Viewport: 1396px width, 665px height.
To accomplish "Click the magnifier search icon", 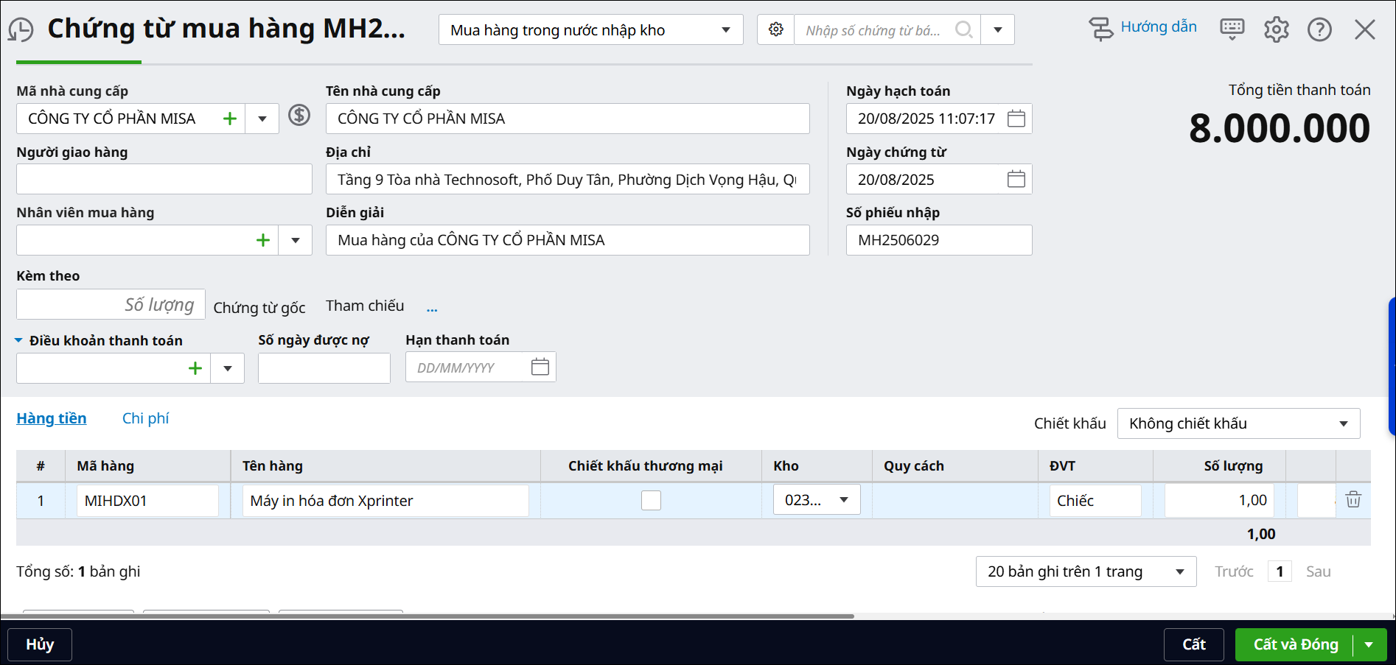I will coord(963,29).
